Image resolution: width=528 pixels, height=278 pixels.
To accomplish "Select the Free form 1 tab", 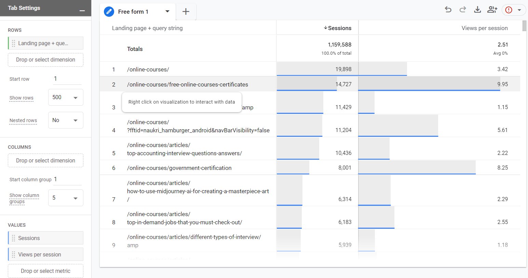I will 133,11.
